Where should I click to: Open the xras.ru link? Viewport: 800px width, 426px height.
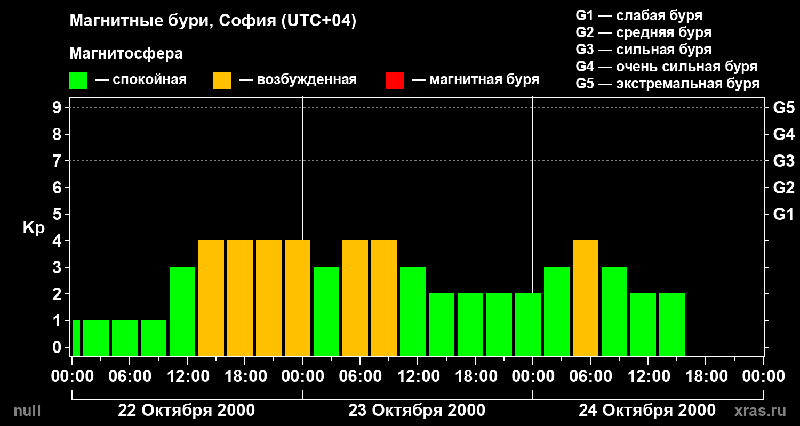pos(761,411)
